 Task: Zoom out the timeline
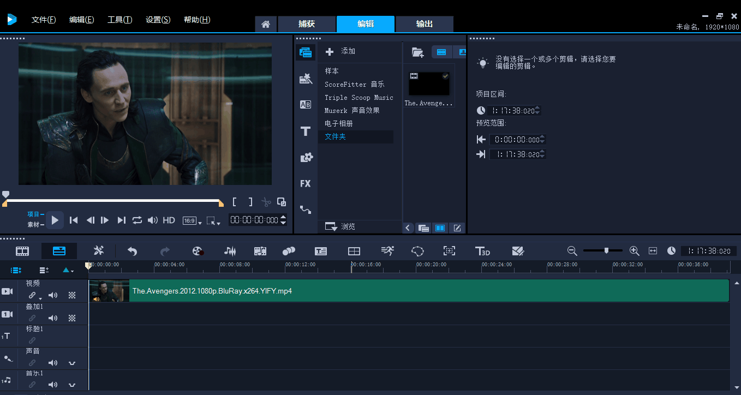tap(572, 250)
